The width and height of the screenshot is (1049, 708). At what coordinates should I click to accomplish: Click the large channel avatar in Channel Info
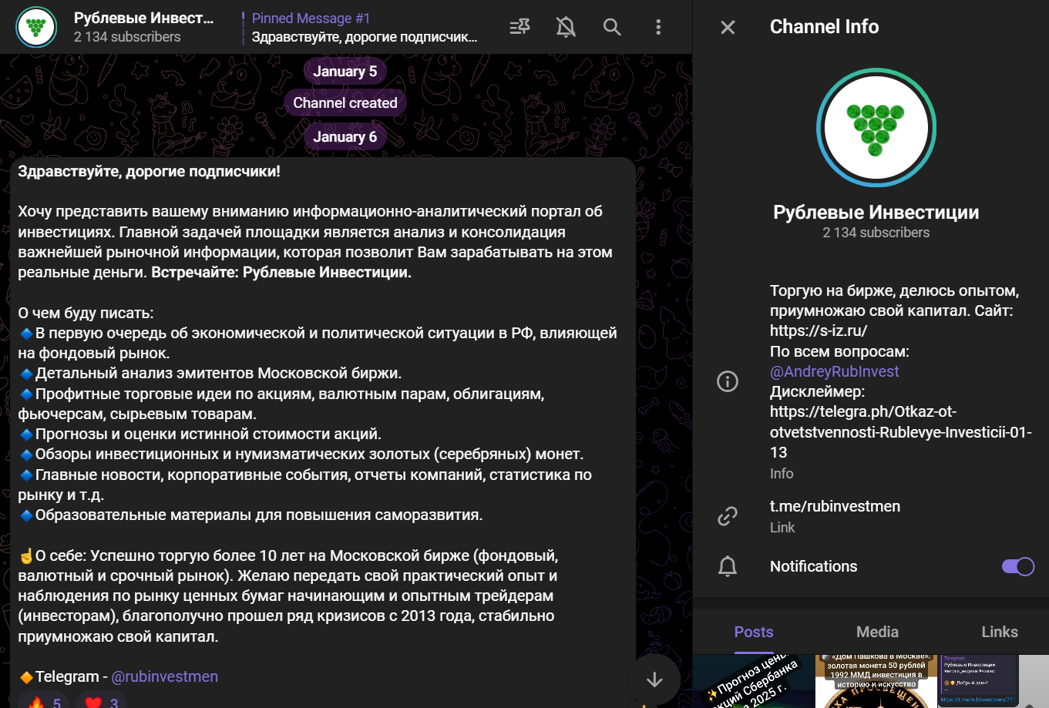[x=876, y=129]
